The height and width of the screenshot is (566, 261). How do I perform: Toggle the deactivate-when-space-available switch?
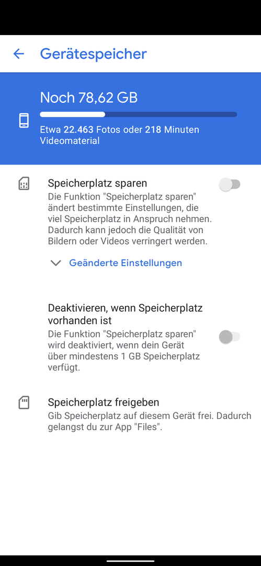point(229,337)
